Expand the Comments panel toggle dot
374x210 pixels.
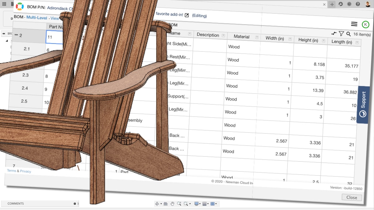tap(75, 203)
